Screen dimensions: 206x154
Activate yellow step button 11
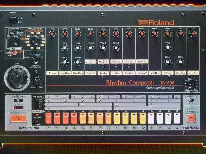[134, 118]
